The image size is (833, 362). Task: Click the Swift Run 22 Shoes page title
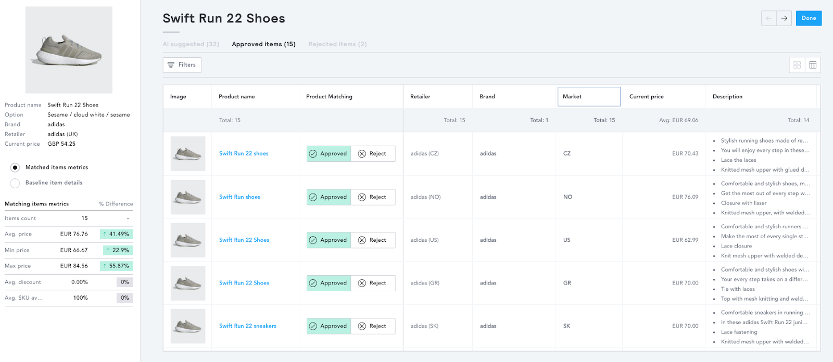(224, 19)
